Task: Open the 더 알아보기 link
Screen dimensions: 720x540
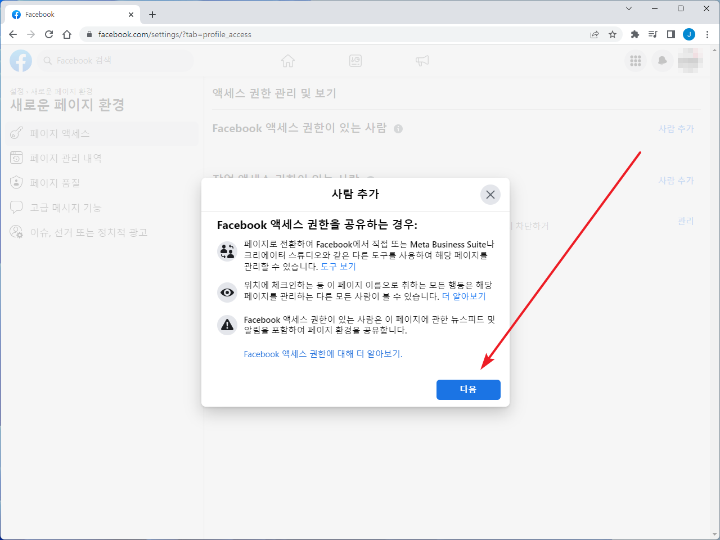Action: tap(463, 296)
